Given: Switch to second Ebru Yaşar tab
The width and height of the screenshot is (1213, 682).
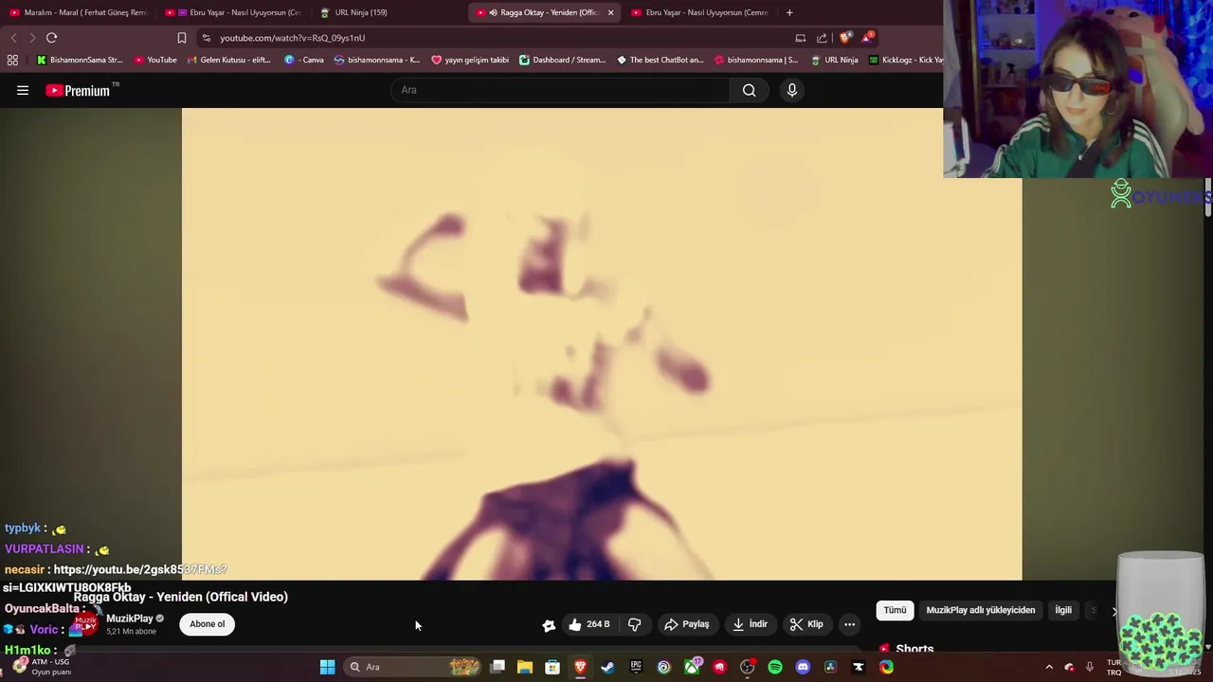Looking at the screenshot, I should point(233,12).
